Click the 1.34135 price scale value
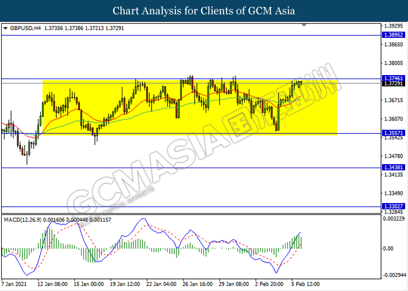 pyautogui.click(x=393, y=175)
